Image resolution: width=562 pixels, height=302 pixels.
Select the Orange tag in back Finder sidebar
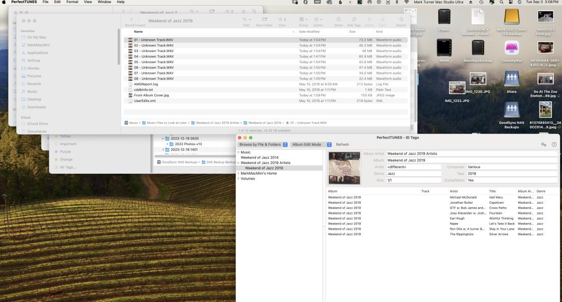66,160
